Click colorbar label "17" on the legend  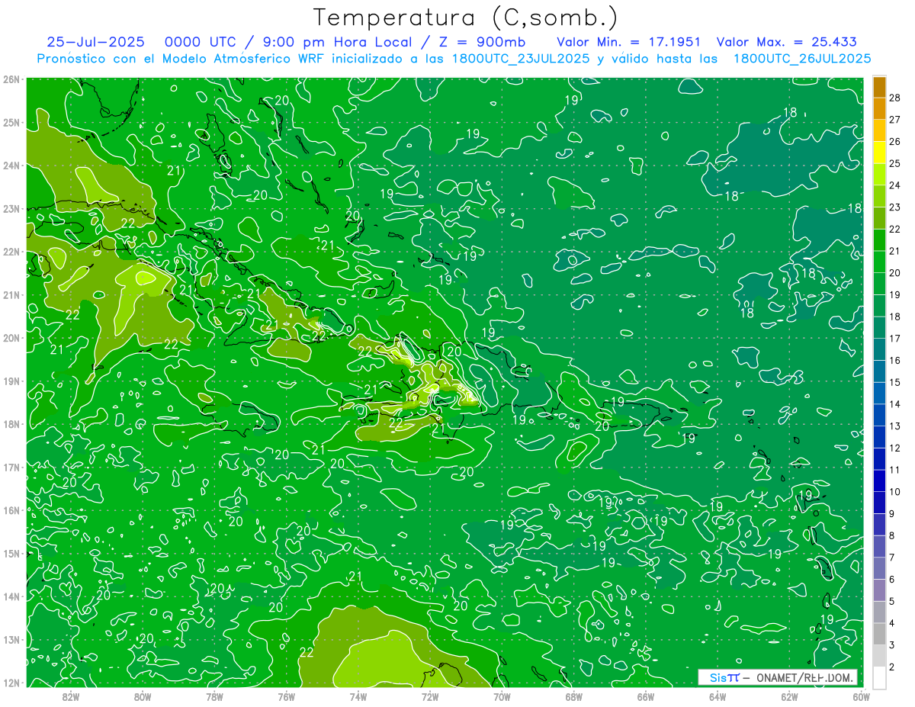(895, 339)
